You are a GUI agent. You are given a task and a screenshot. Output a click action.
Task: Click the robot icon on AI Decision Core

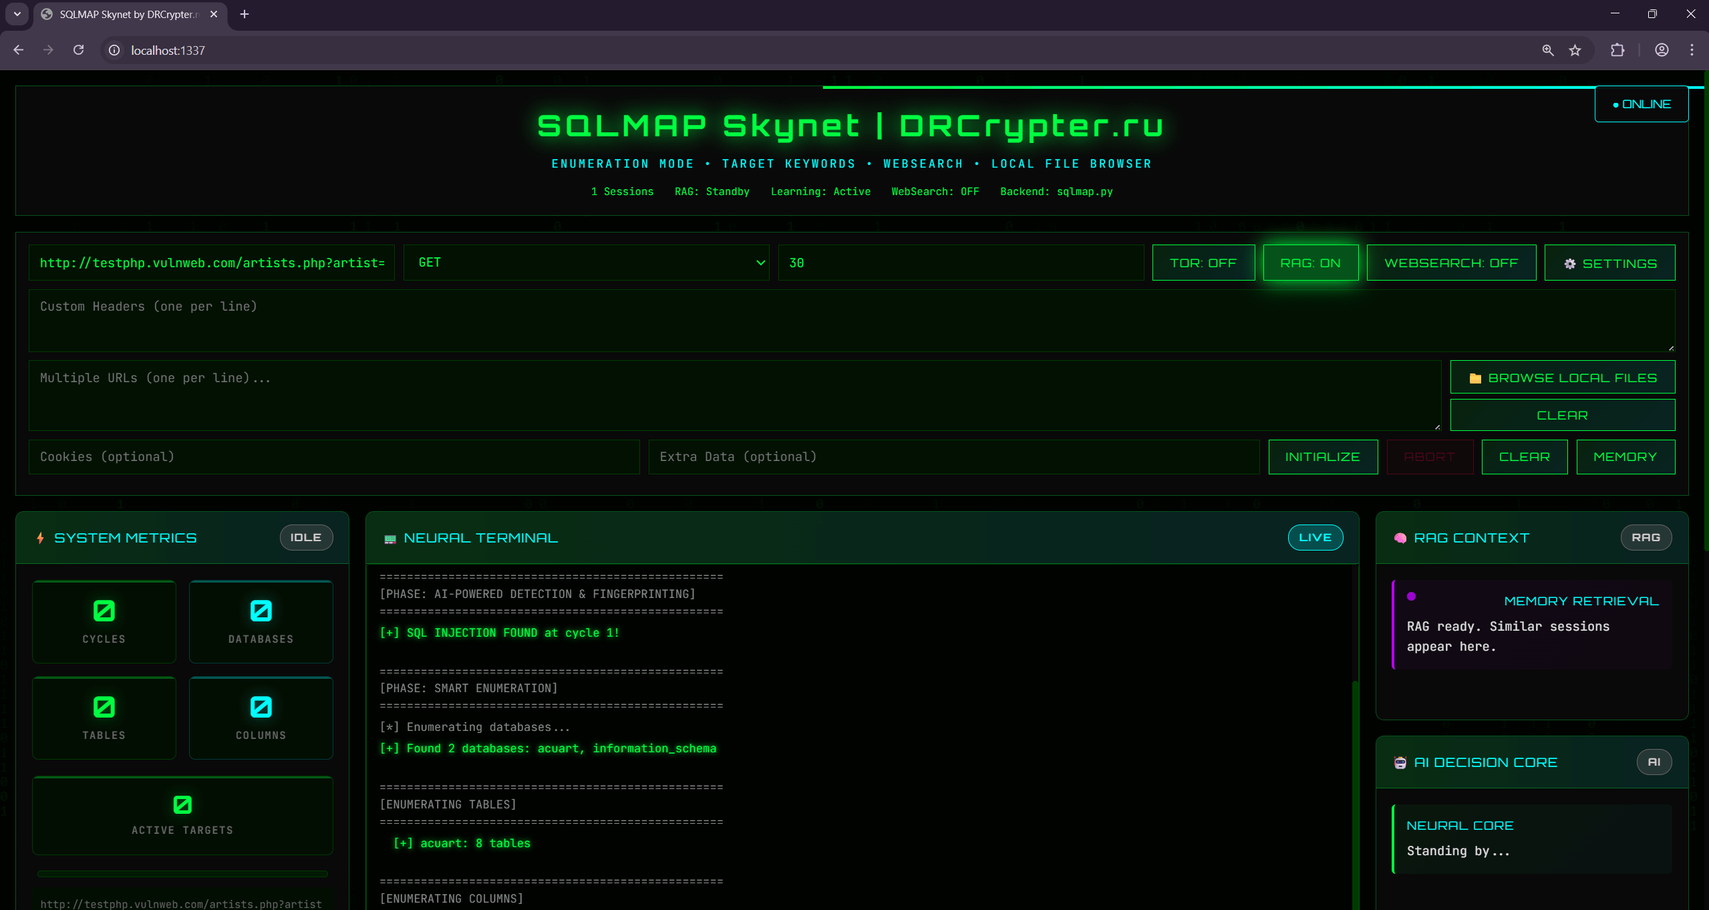[x=1401, y=762]
